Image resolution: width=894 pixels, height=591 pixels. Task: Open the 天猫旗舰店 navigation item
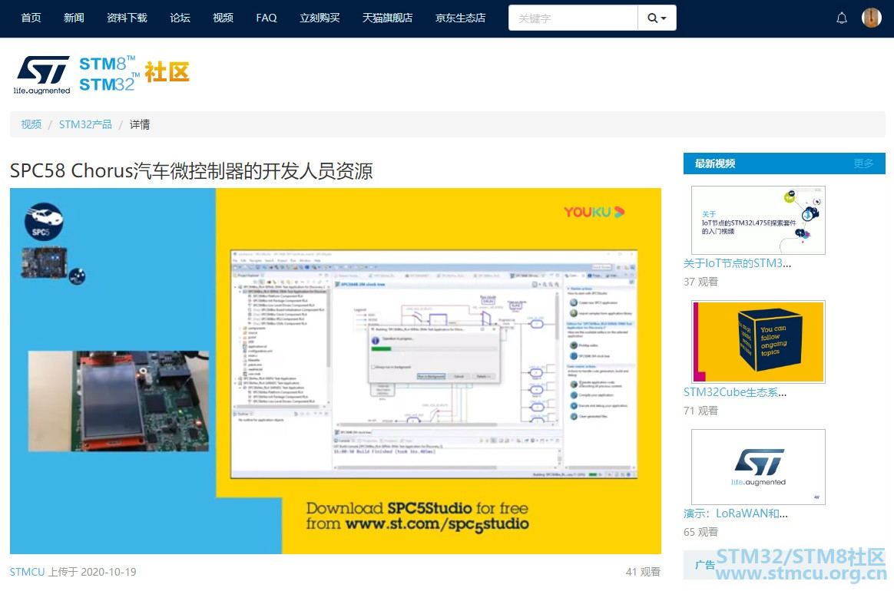[388, 18]
